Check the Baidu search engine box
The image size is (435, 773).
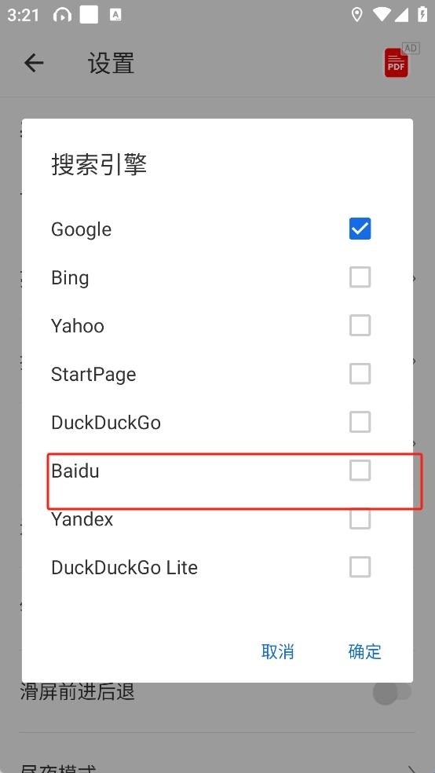(360, 471)
